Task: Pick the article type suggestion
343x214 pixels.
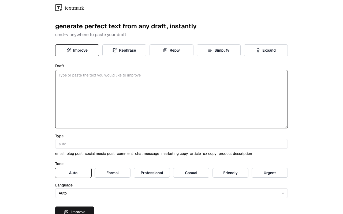Action: 195,154
